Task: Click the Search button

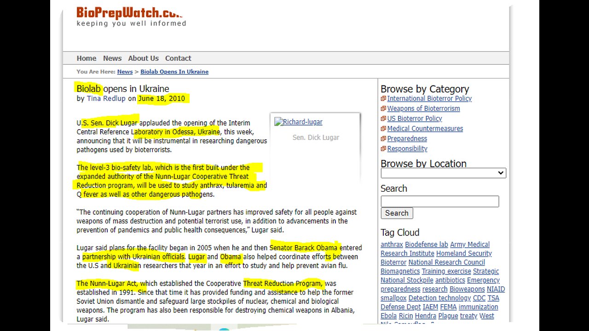Action: [x=397, y=213]
